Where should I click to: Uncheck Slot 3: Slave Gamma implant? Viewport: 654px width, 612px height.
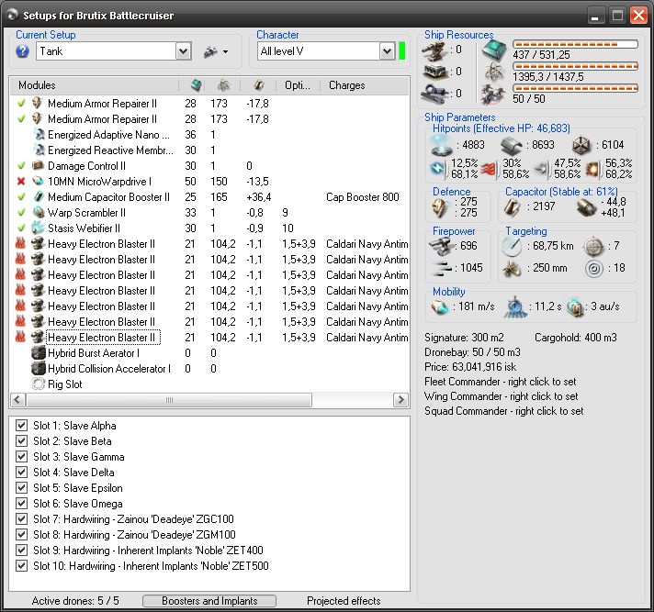coord(22,457)
